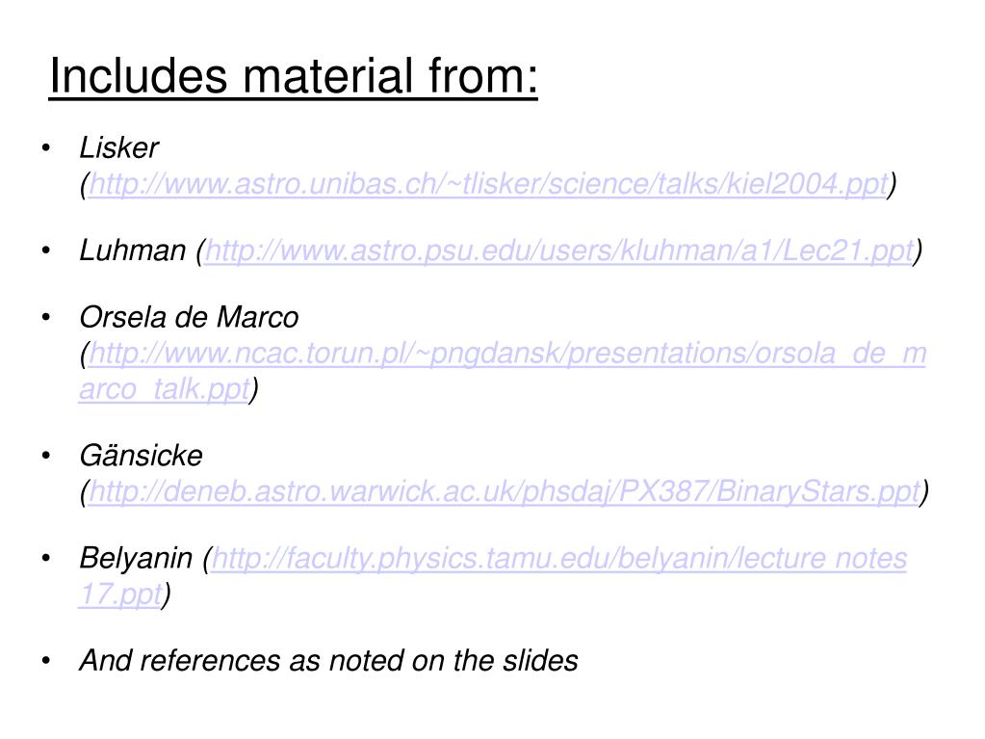Click the bullet point beside Orsela de Marco

[x=46, y=318]
